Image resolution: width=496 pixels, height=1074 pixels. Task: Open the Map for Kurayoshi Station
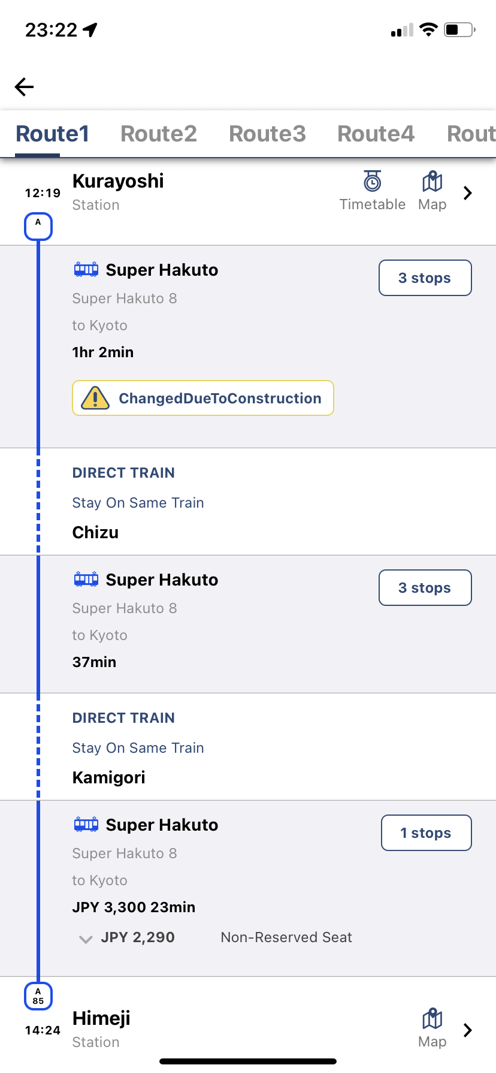(431, 189)
